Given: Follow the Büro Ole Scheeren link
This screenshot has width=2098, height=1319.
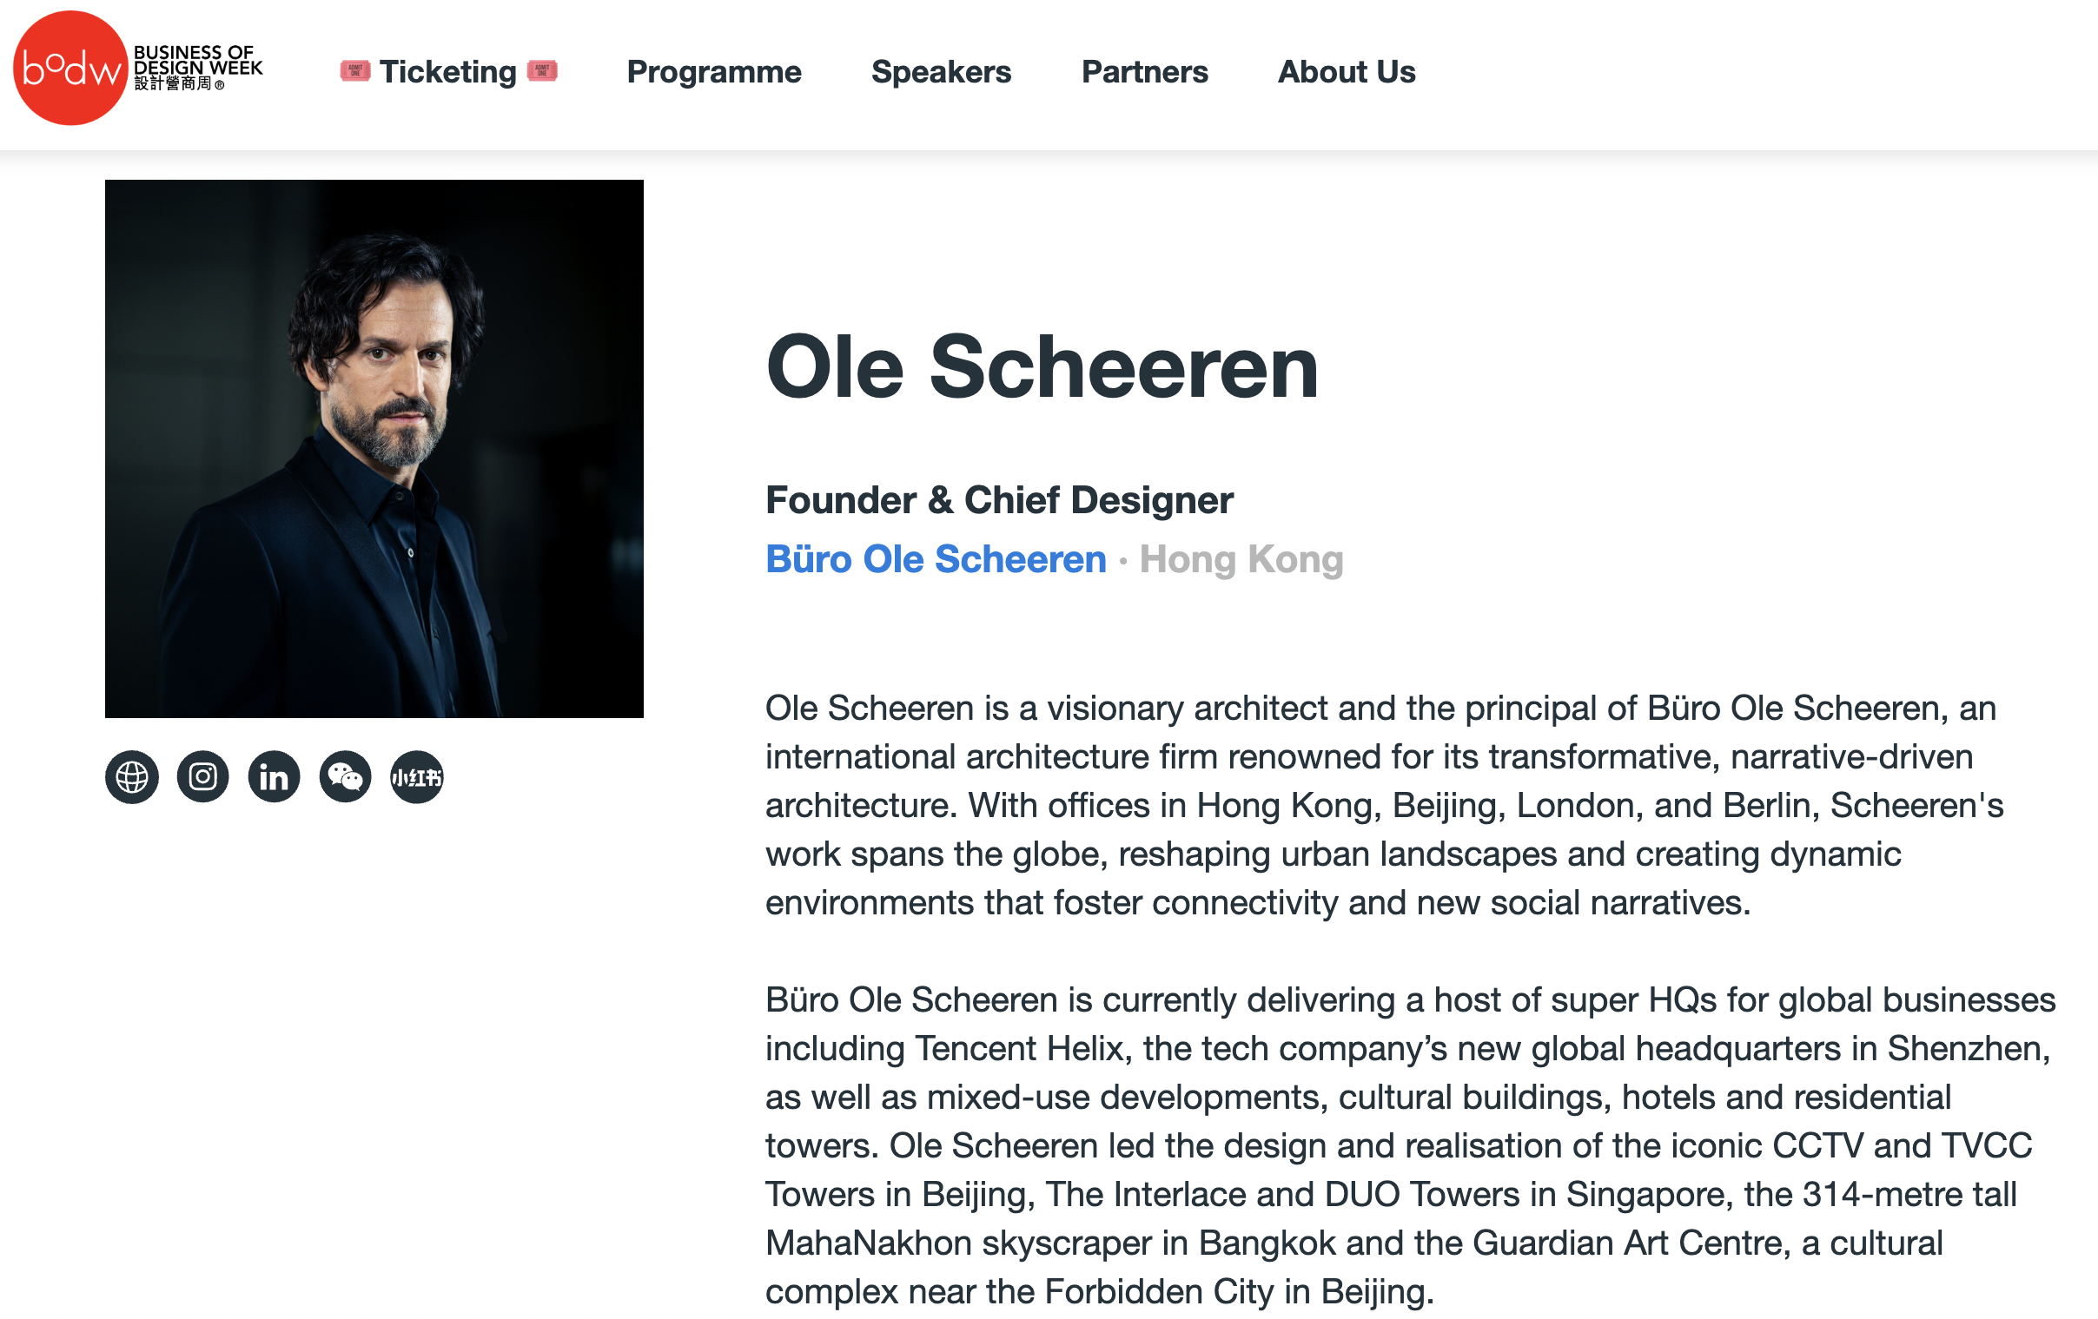Looking at the screenshot, I should coord(936,559).
